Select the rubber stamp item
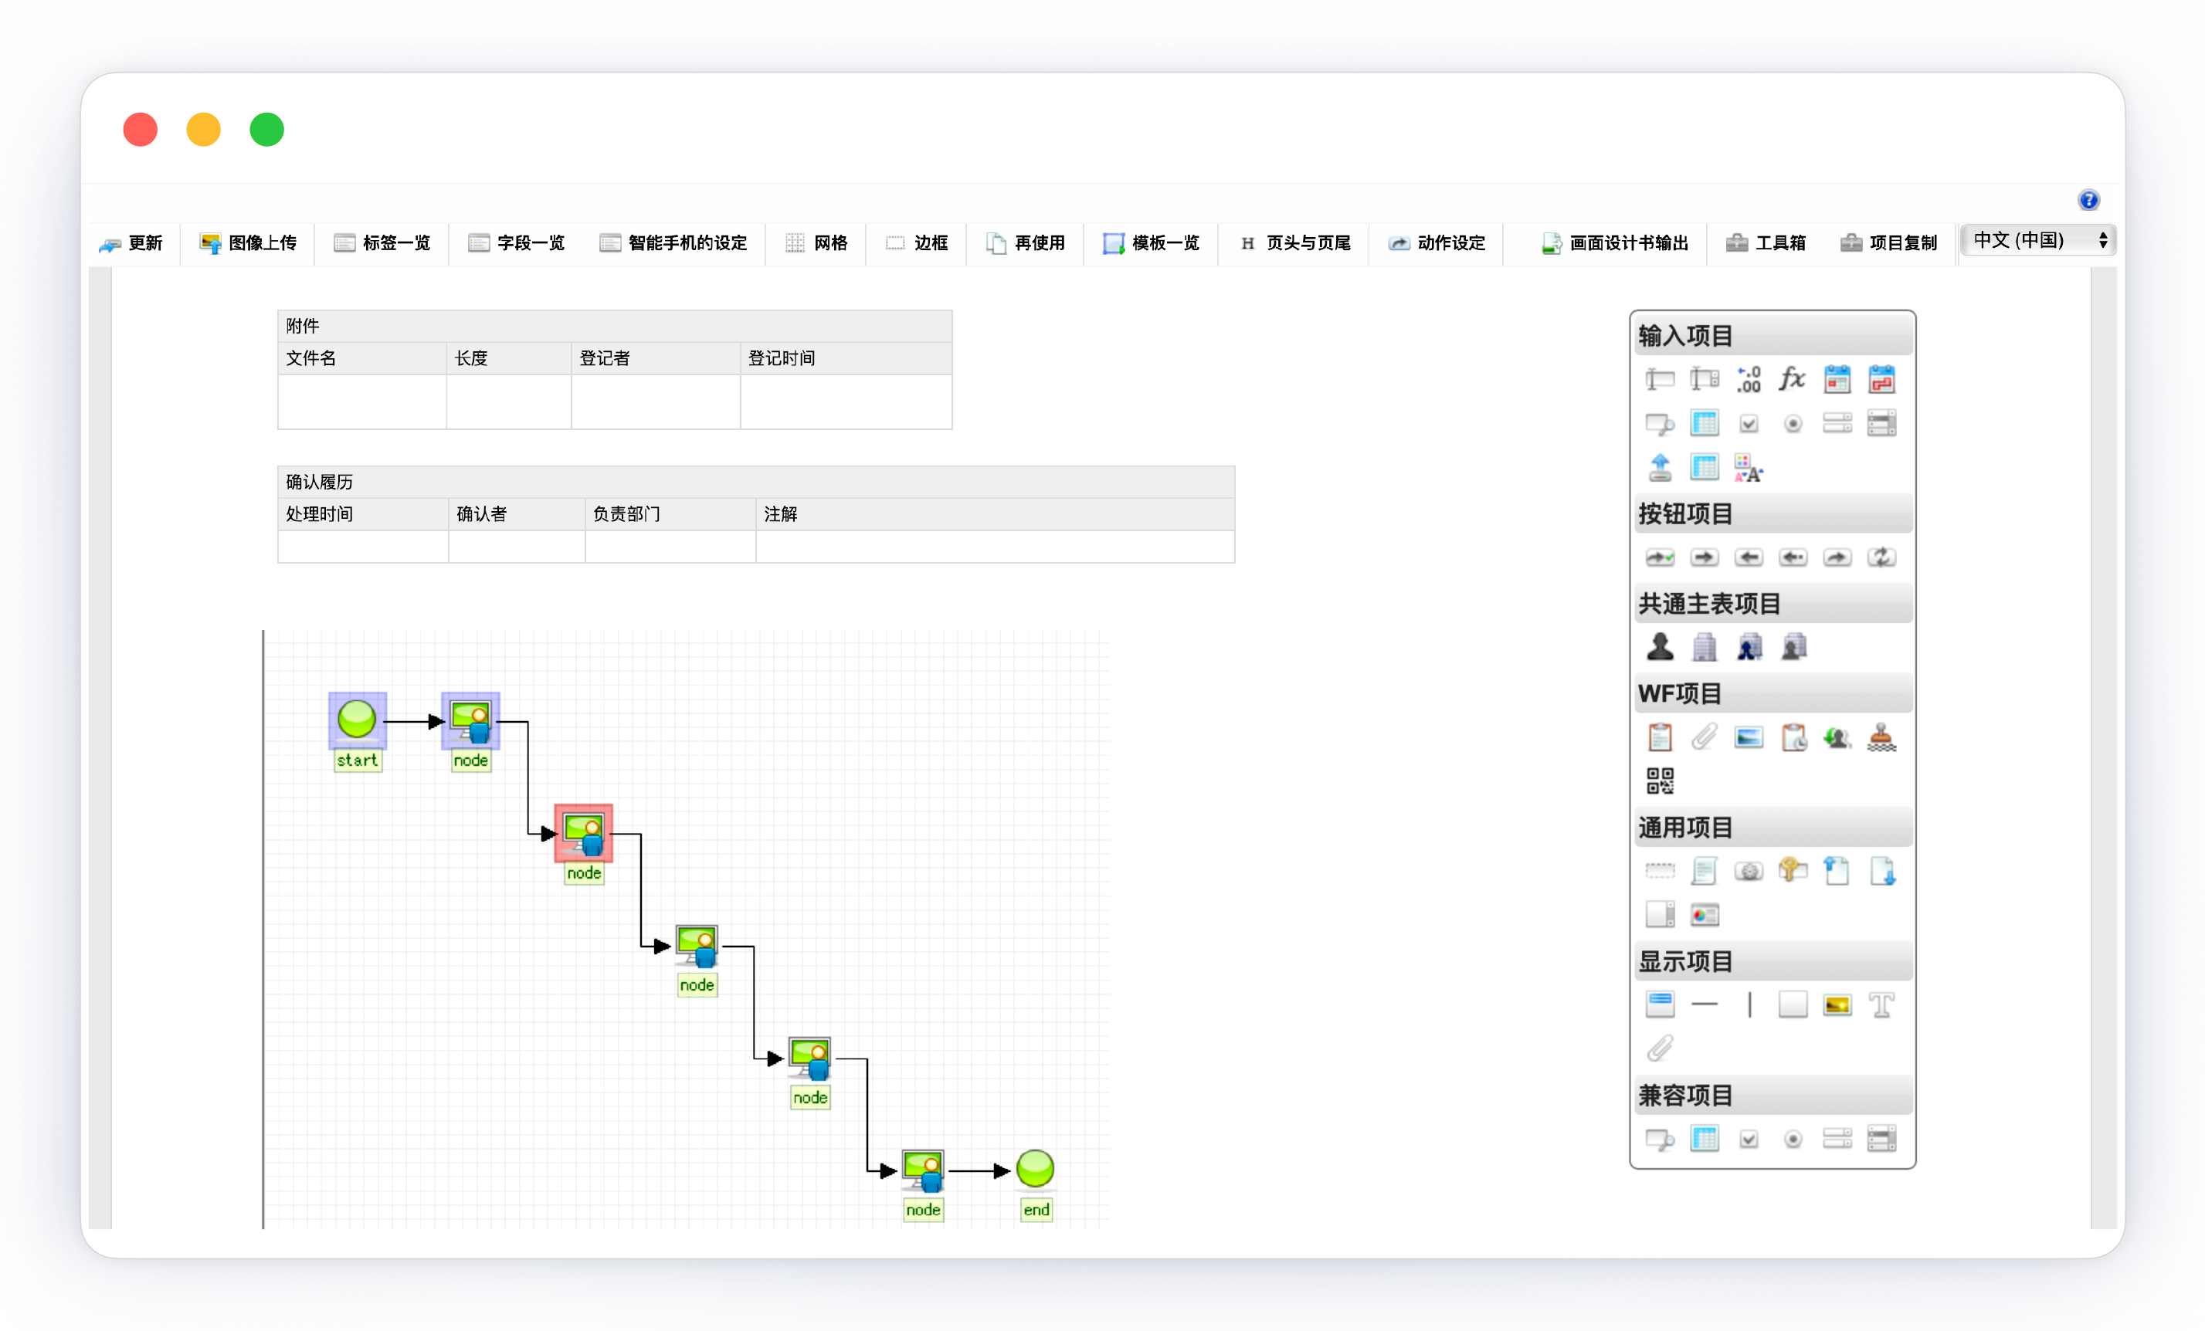This screenshot has height=1331, width=2205. (x=1881, y=738)
